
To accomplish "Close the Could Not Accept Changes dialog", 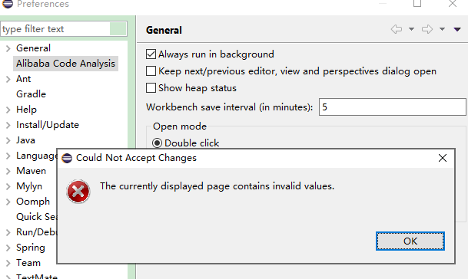I will [x=443, y=158].
